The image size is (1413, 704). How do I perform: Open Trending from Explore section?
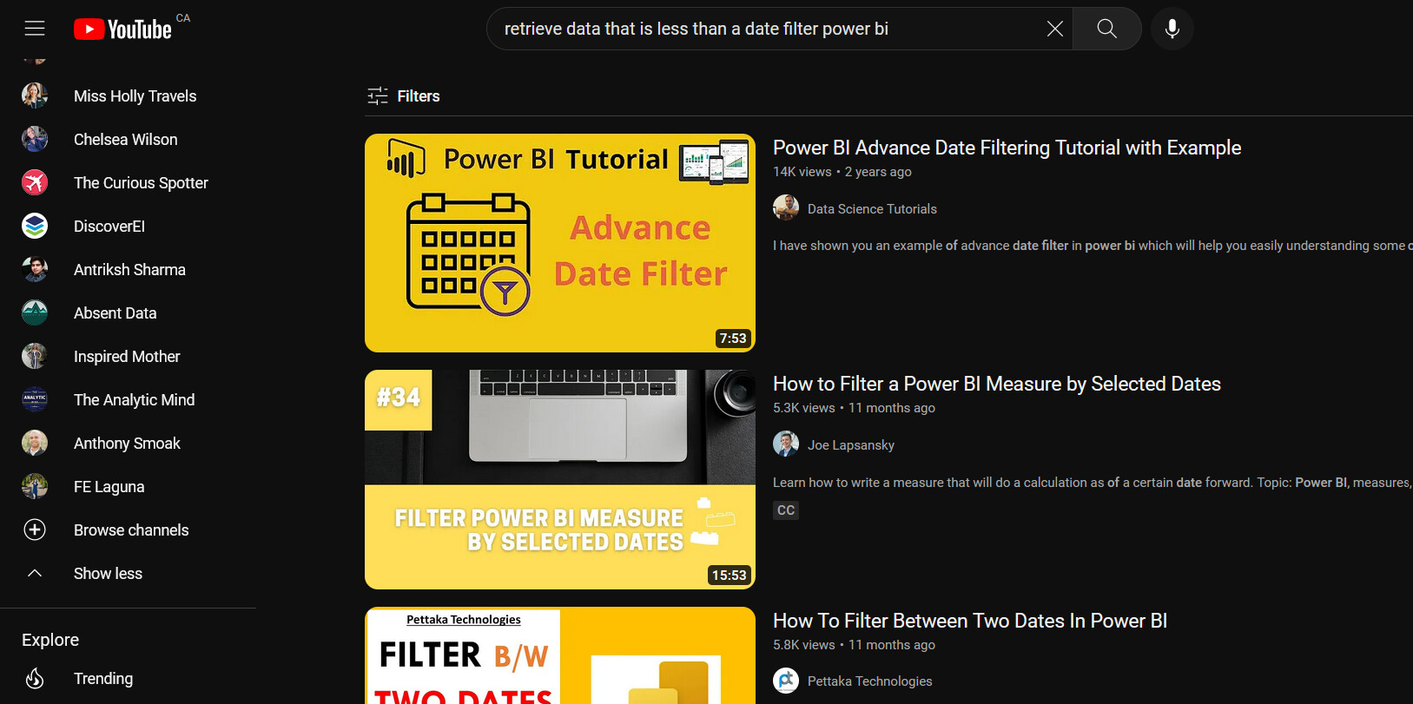(x=102, y=679)
